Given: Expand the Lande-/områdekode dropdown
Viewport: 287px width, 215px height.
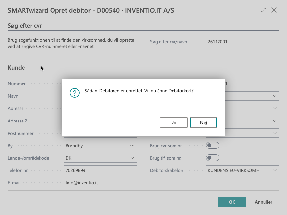Looking at the screenshot, I should [x=132, y=158].
